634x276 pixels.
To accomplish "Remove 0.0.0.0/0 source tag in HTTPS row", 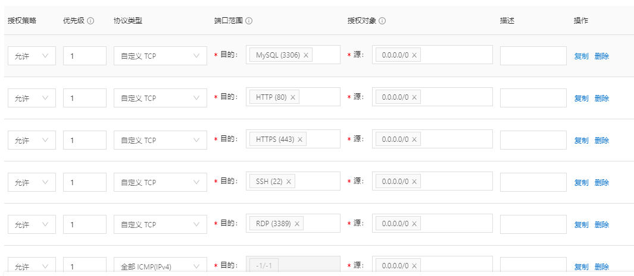I will point(414,139).
